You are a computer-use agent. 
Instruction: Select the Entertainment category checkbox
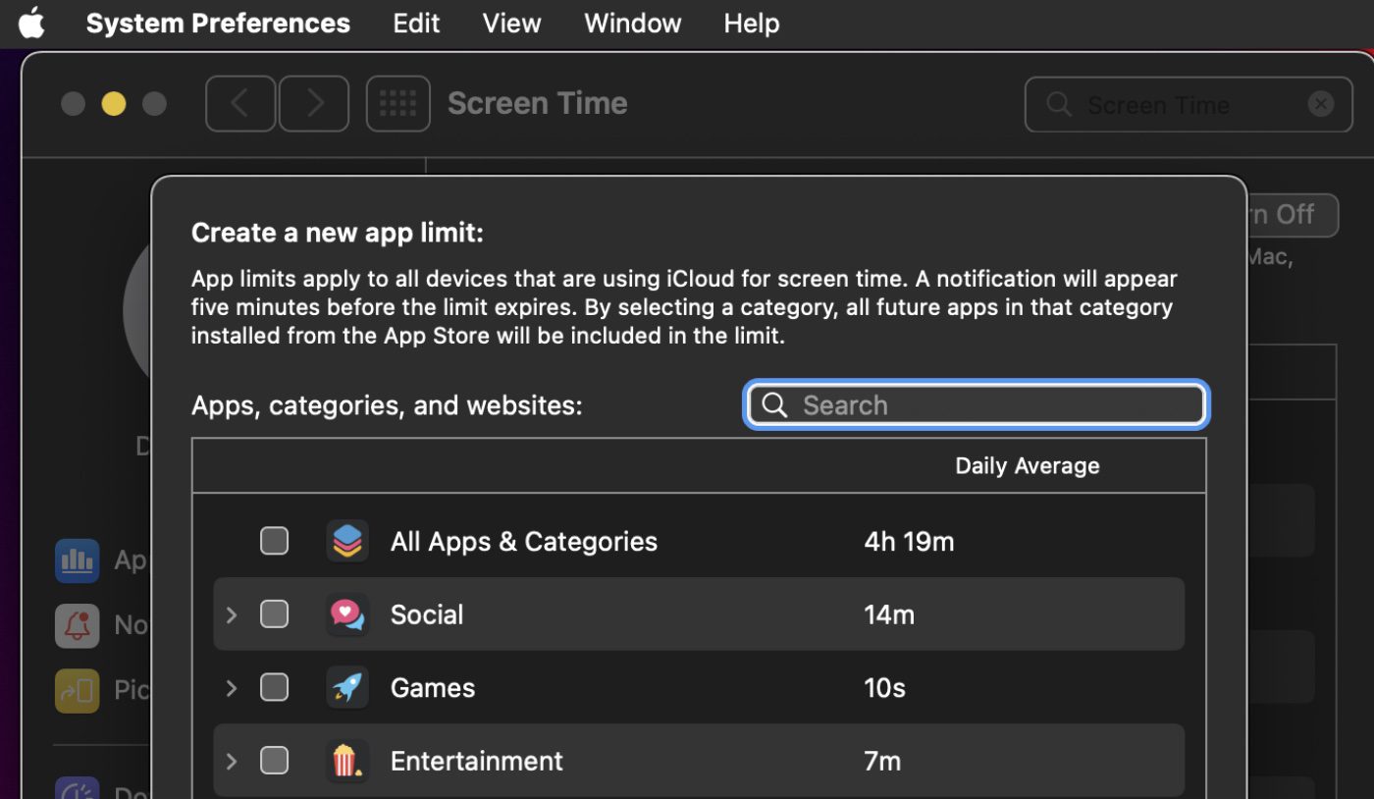(274, 761)
